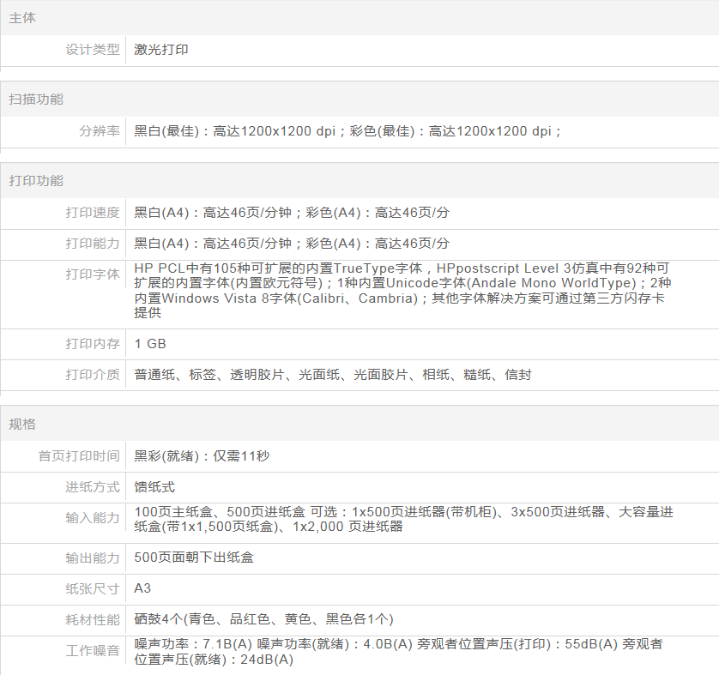The height and width of the screenshot is (675, 719).
Task: Click the 打印功能 section header
Action: (x=36, y=181)
